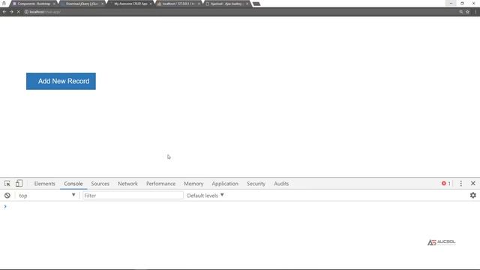Close the Ajaxload browser tab
480x270 pixels.
[247, 4]
